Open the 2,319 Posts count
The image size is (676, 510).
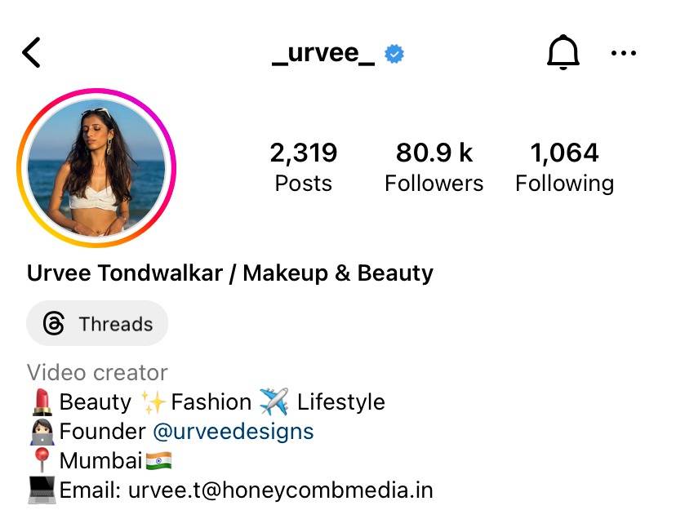tap(304, 167)
